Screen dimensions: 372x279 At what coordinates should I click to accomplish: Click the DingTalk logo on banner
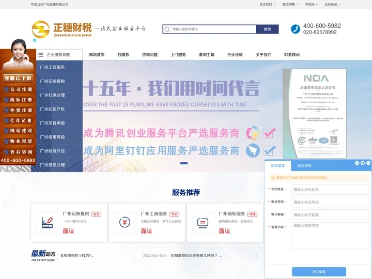[253, 150]
